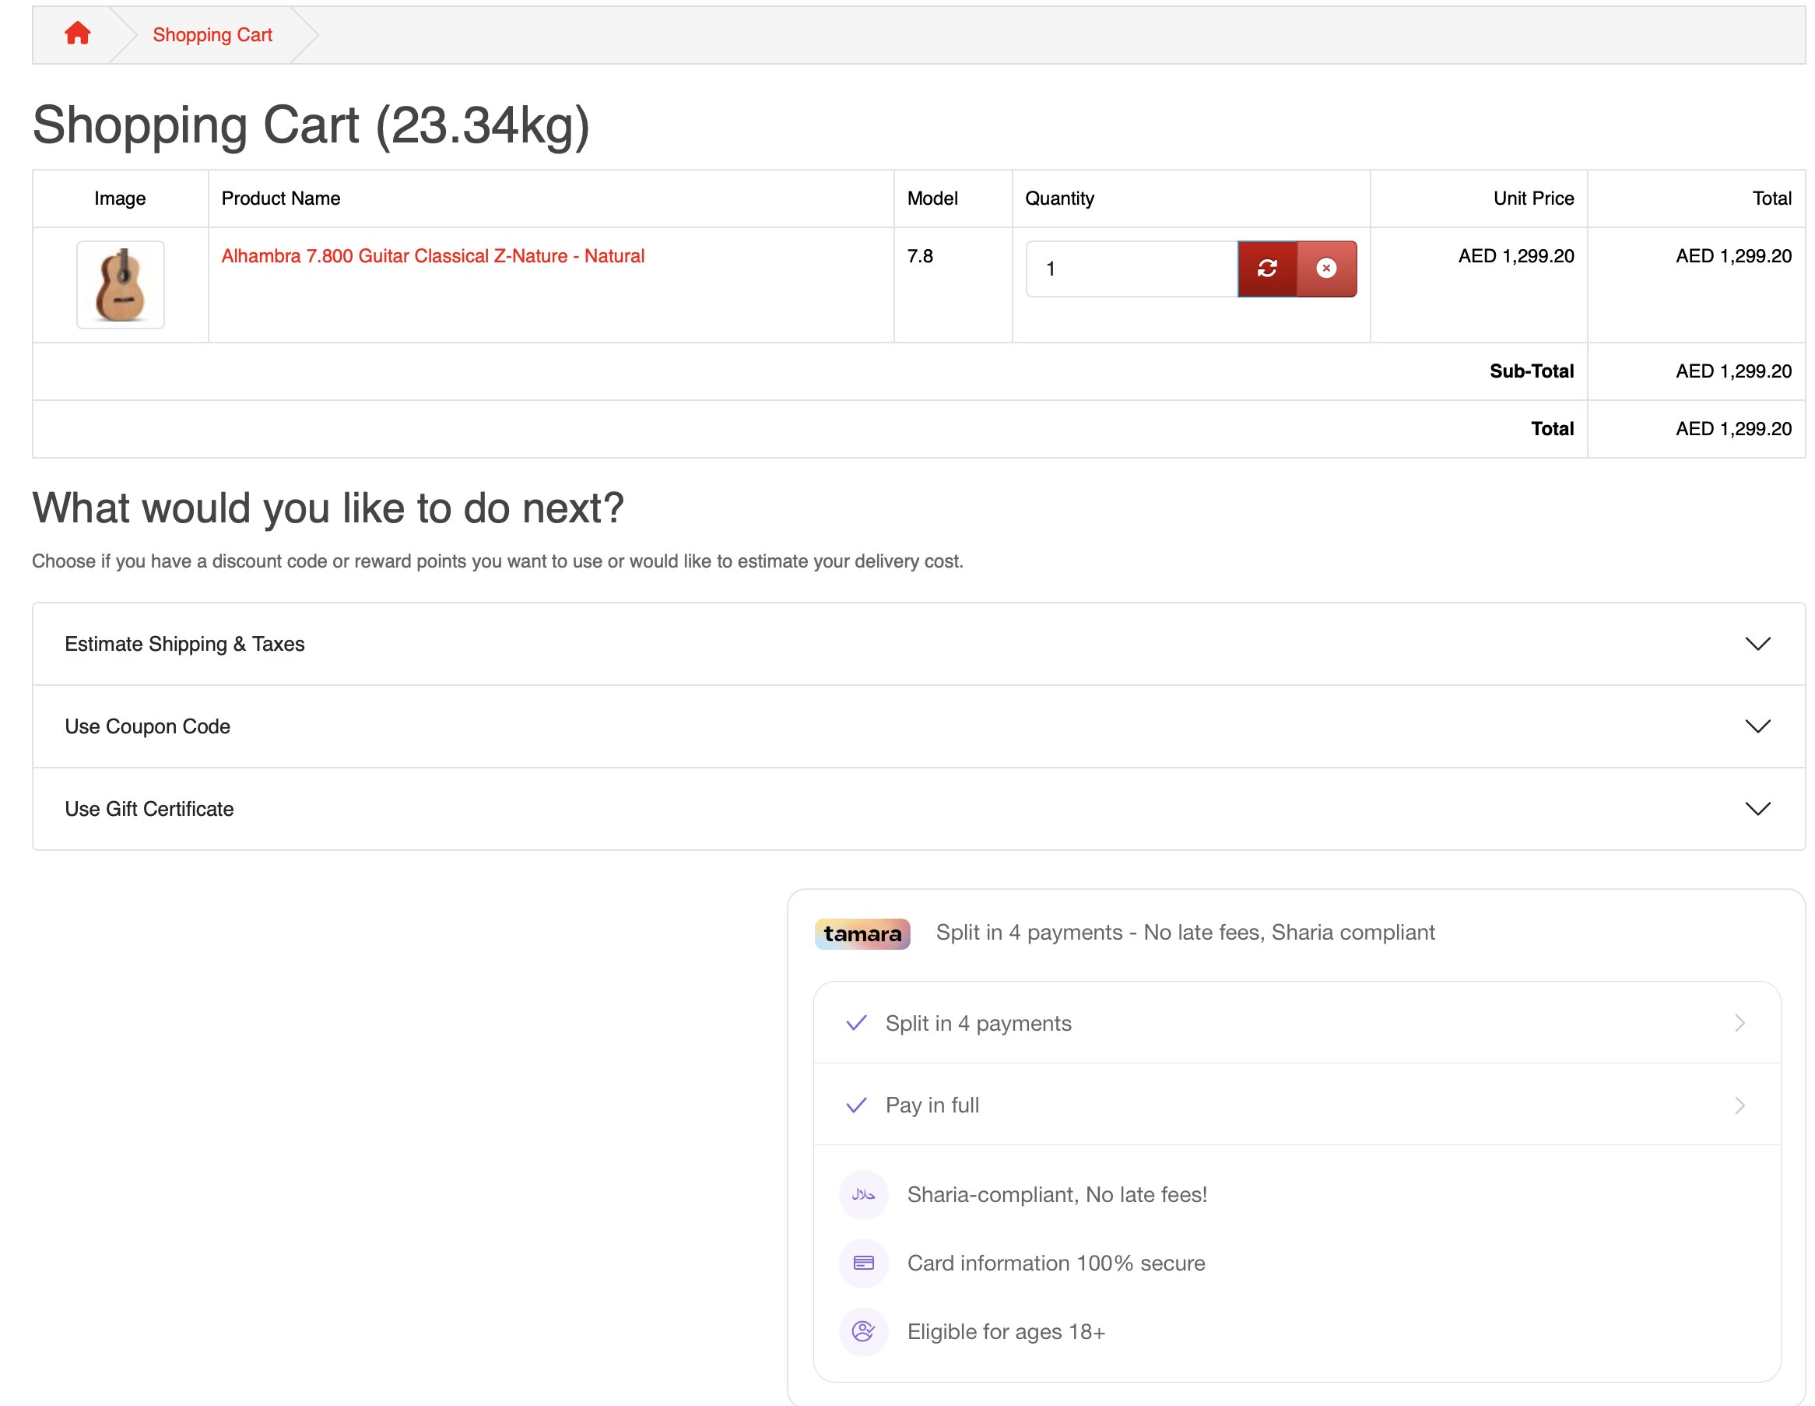Click the quantity refresh update button
This screenshot has width=1815, height=1406.
tap(1266, 269)
